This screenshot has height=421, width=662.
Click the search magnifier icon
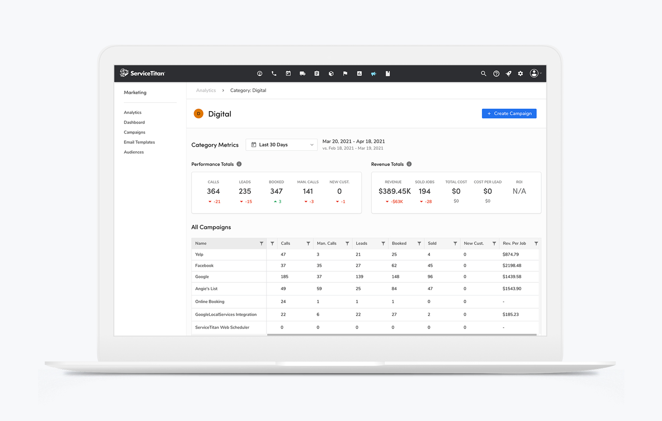click(x=484, y=74)
